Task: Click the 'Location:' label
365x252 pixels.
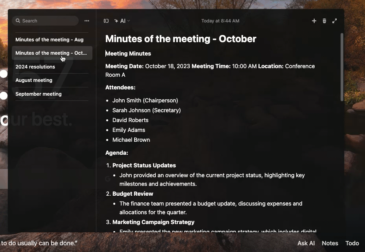Action: click(271, 66)
